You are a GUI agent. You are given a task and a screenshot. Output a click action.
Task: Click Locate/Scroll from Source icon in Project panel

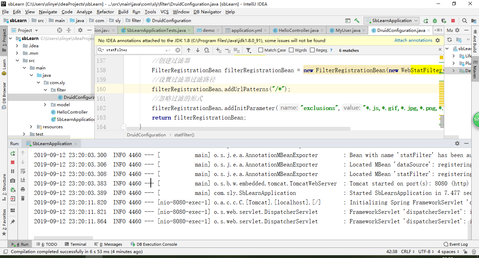pyautogui.click(x=60, y=30)
